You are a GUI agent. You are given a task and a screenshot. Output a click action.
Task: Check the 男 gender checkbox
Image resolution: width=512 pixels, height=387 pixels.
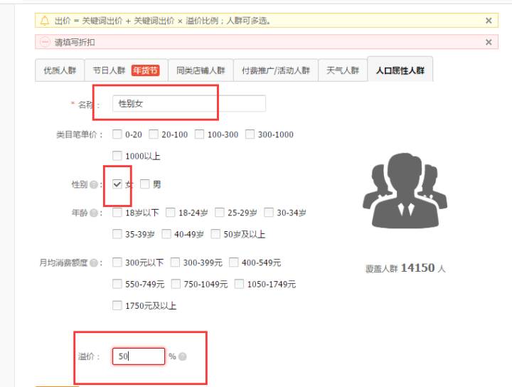pyautogui.click(x=144, y=184)
